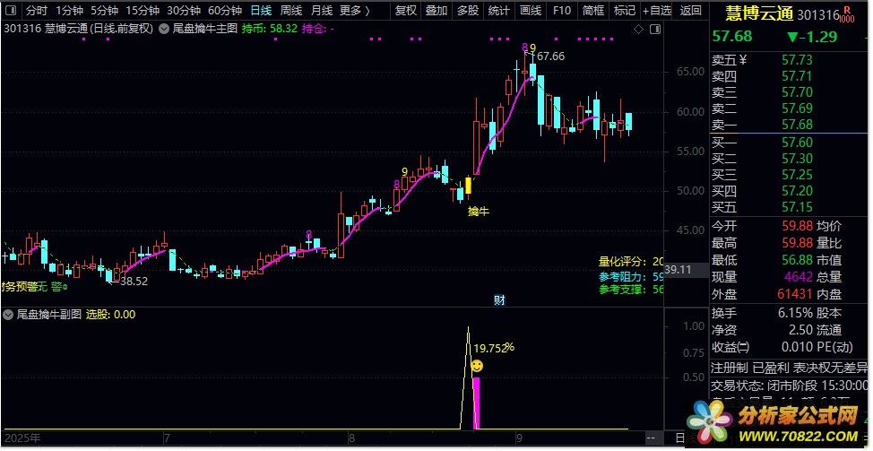Click the 现量 4642 value
The image size is (873, 451).
(799, 277)
